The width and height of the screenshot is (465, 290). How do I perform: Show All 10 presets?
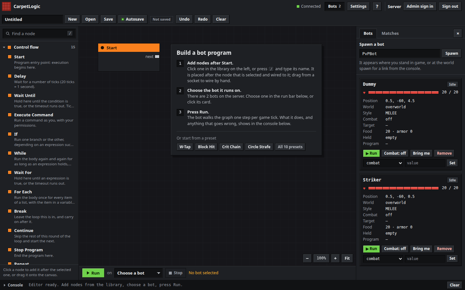(290, 147)
